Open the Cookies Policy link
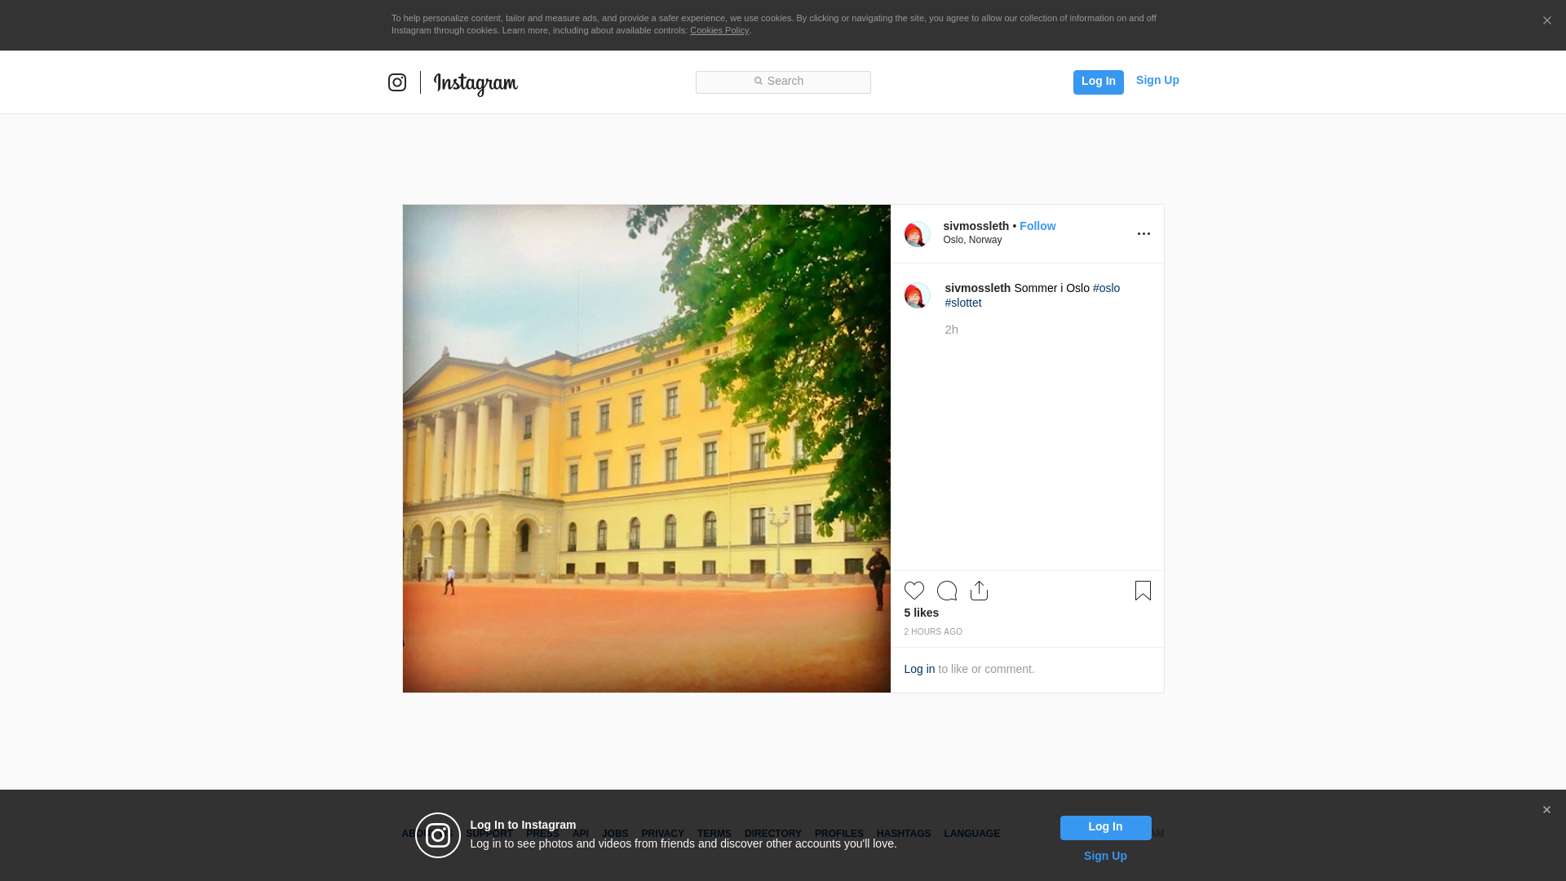 click(x=719, y=30)
